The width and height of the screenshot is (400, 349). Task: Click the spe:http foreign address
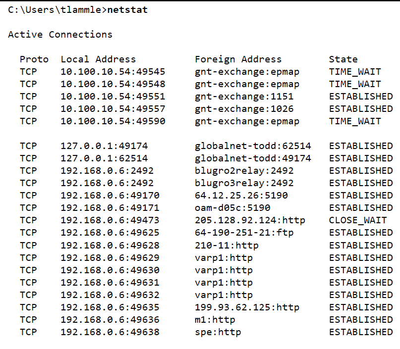click(218, 332)
